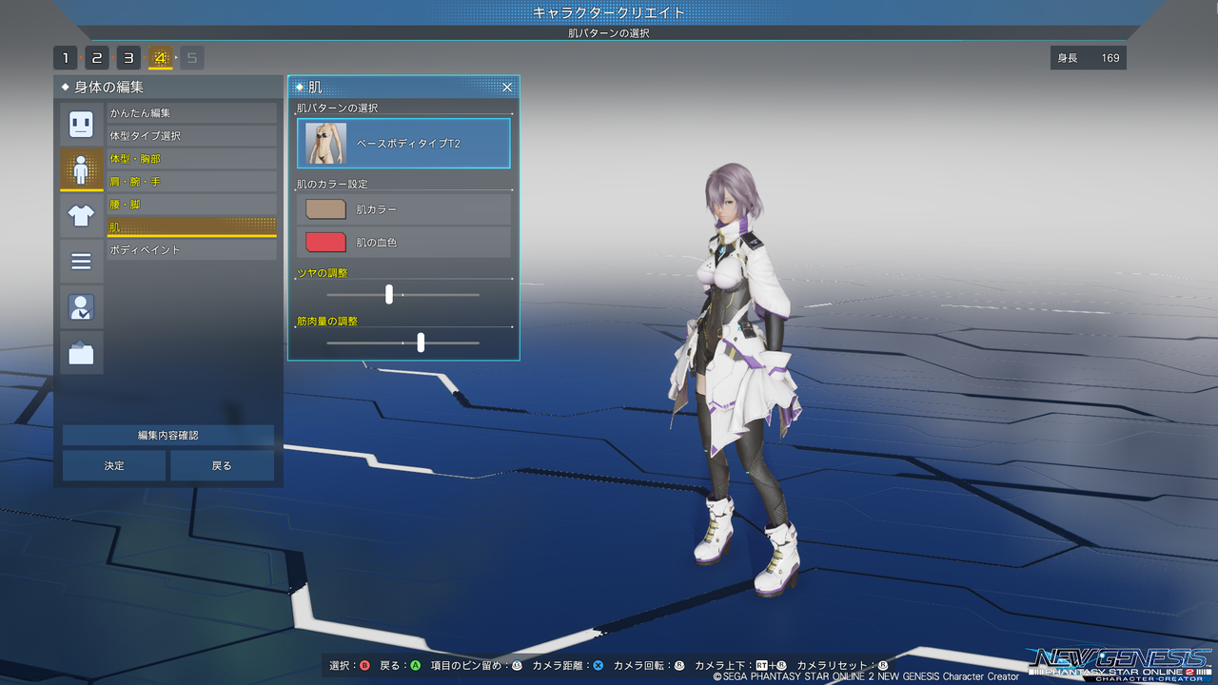Open かんたん編集 menu item
This screenshot has height=685, width=1218.
191,113
